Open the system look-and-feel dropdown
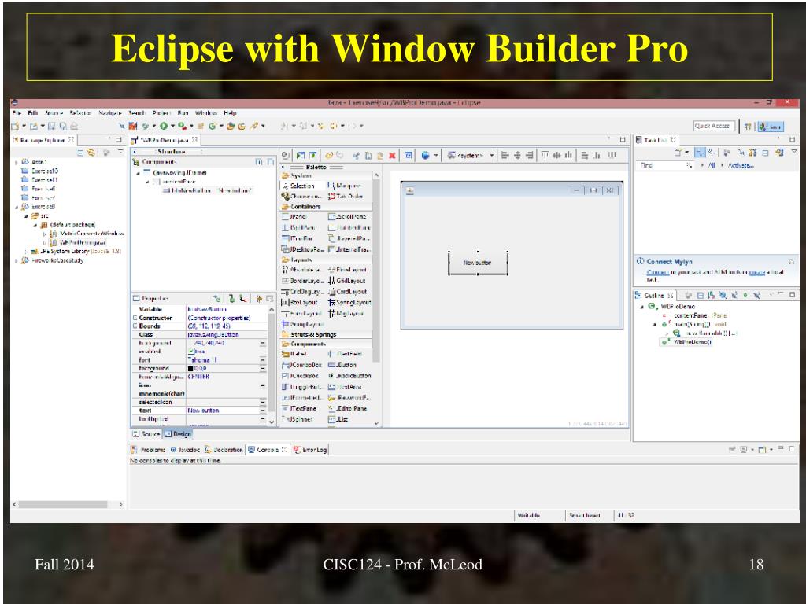The height and width of the screenshot is (604, 806). coord(471,155)
